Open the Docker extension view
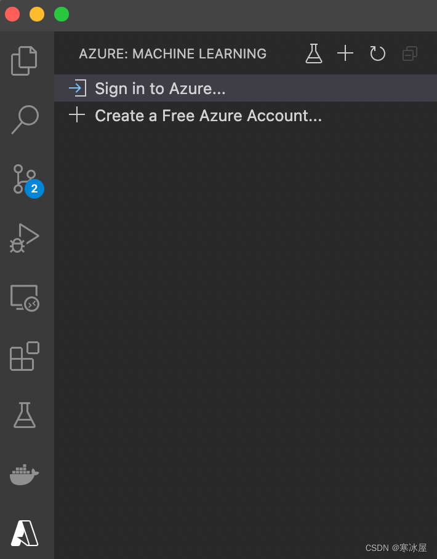The image size is (437, 559). 23,474
